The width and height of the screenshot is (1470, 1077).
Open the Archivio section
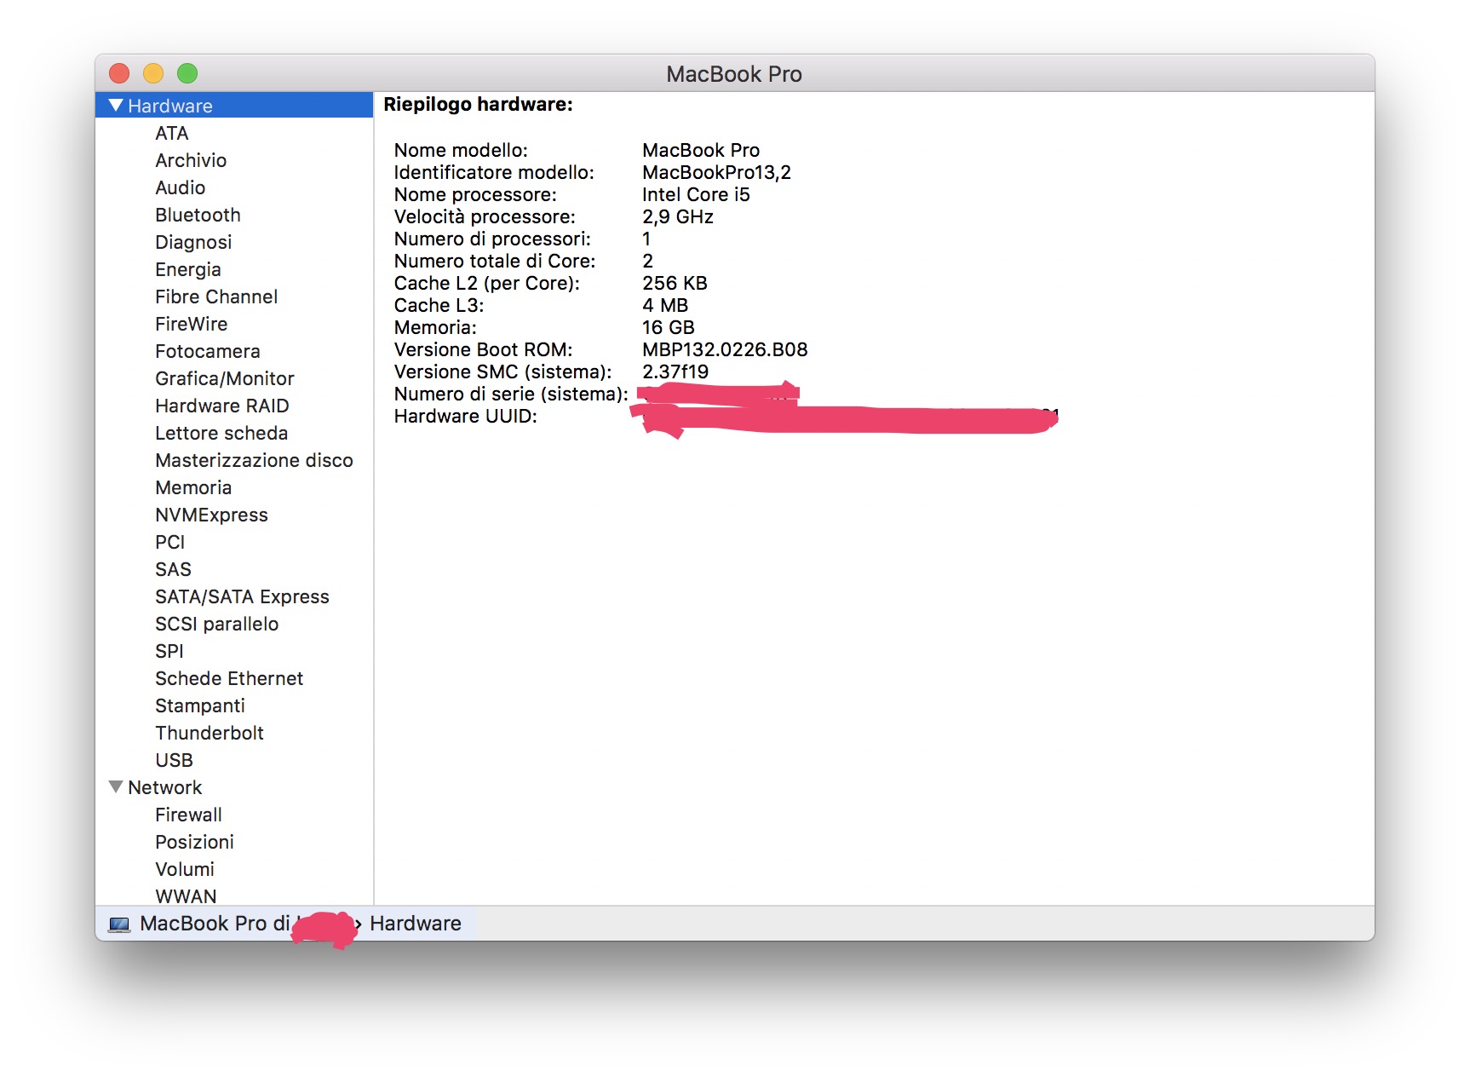pos(191,160)
